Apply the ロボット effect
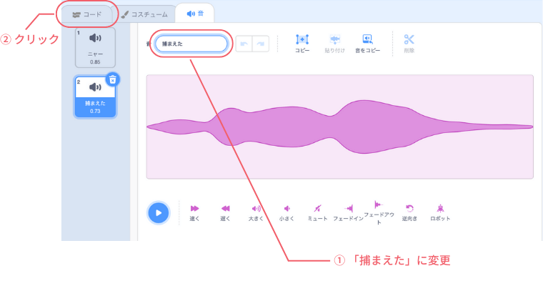The height and width of the screenshot is (306, 543). (440, 213)
